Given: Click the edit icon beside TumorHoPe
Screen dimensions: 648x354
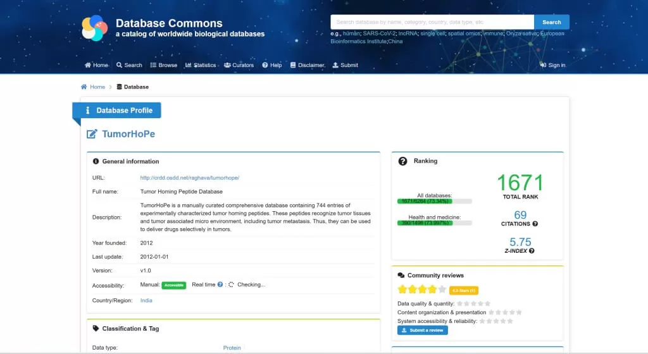Looking at the screenshot, I should coord(92,134).
